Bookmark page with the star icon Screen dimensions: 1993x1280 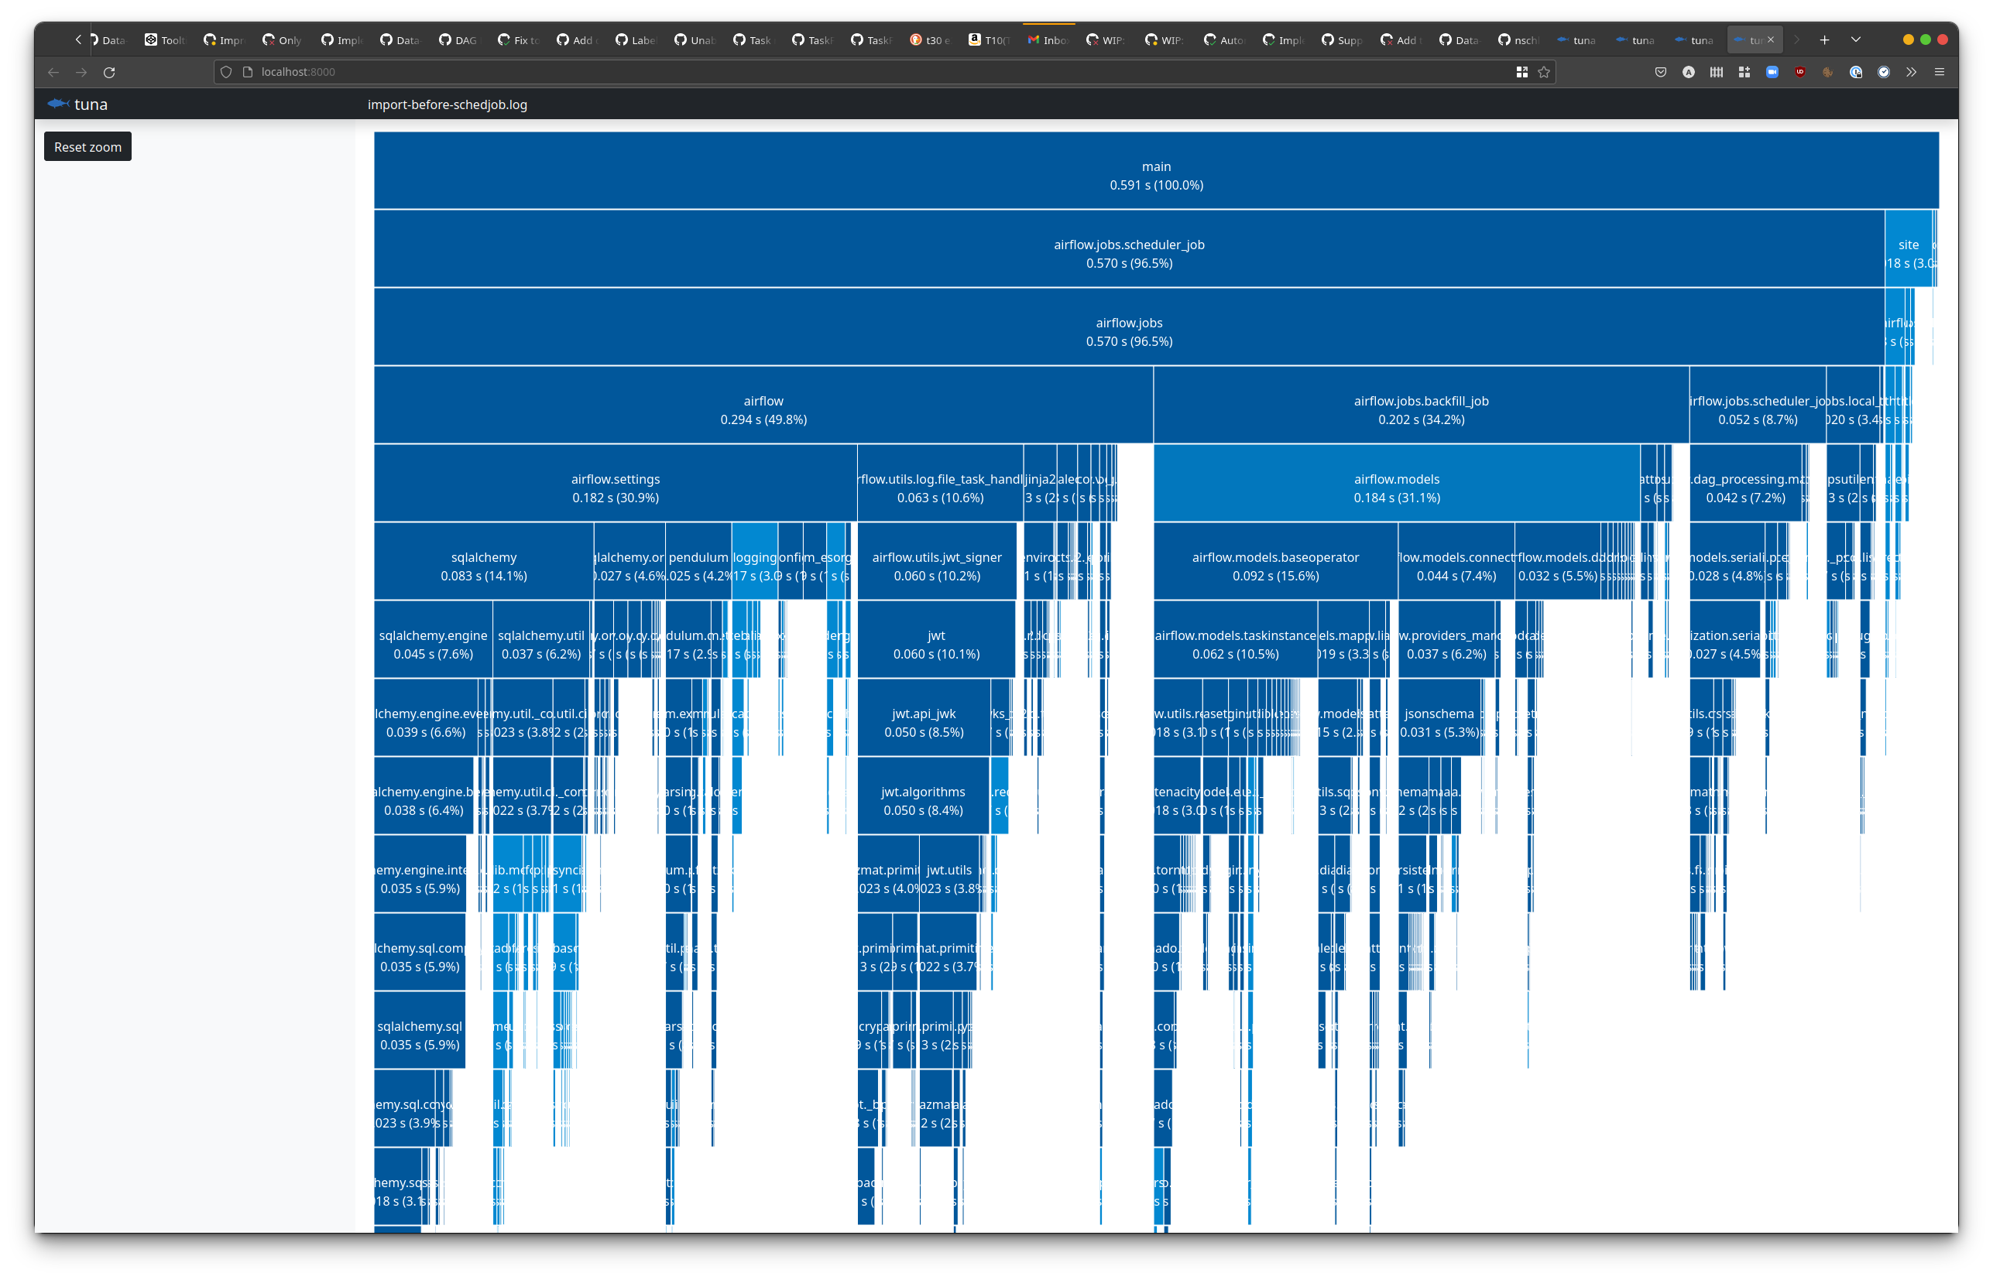[1544, 72]
